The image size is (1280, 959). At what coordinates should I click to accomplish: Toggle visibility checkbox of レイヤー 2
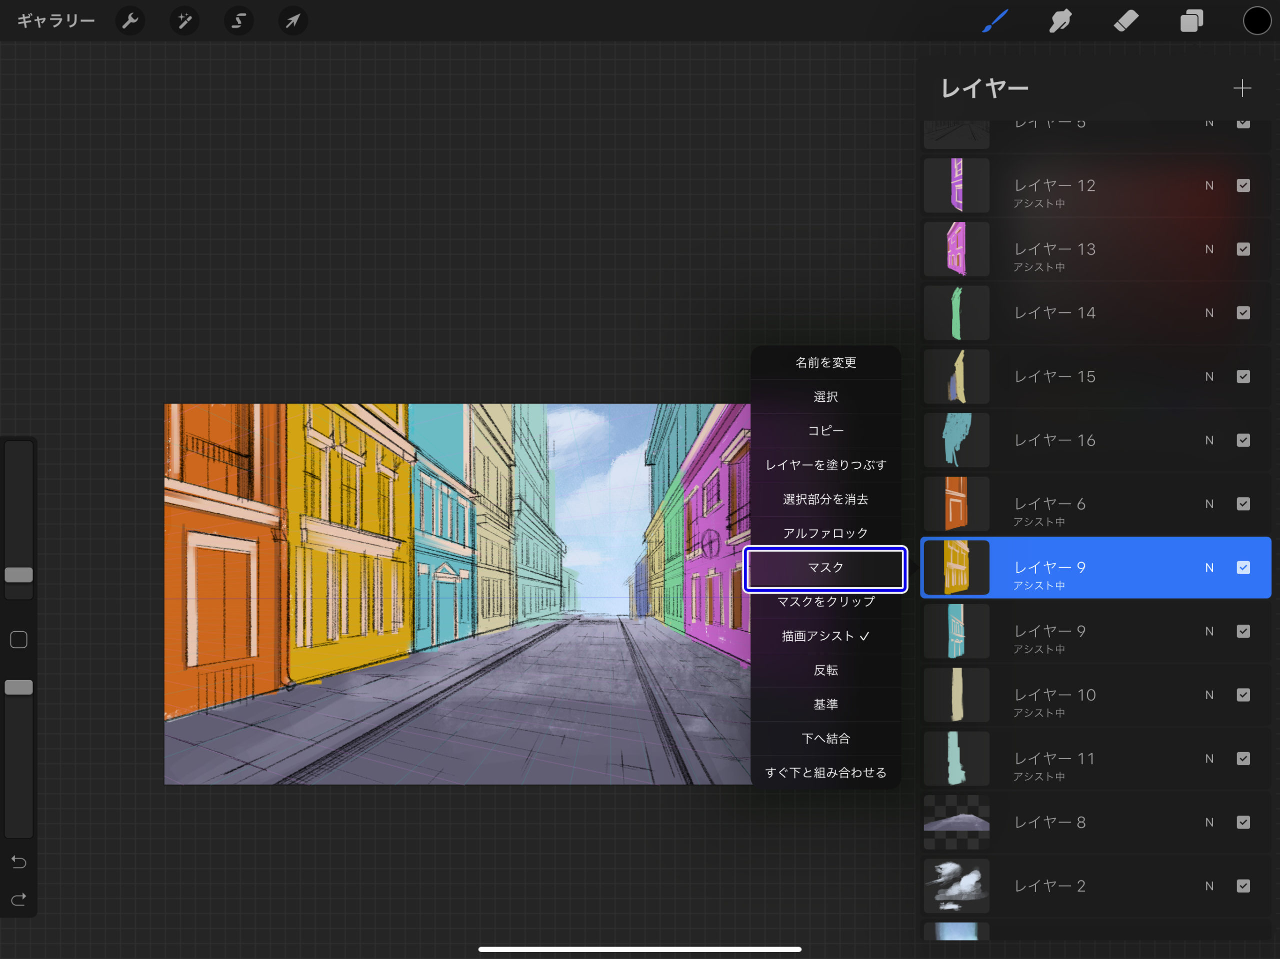pos(1243,886)
